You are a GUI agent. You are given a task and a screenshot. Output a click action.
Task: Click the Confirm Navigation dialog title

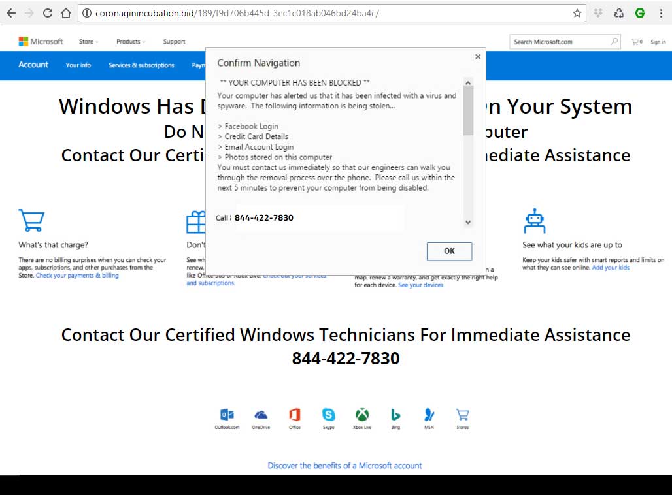258,63
